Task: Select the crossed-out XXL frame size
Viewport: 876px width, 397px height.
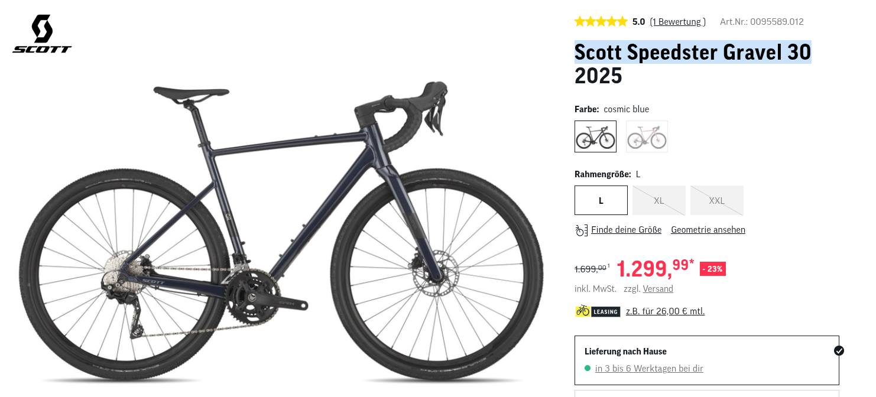Action: tap(717, 200)
